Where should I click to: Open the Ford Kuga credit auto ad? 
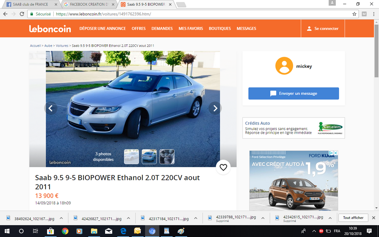click(x=294, y=181)
